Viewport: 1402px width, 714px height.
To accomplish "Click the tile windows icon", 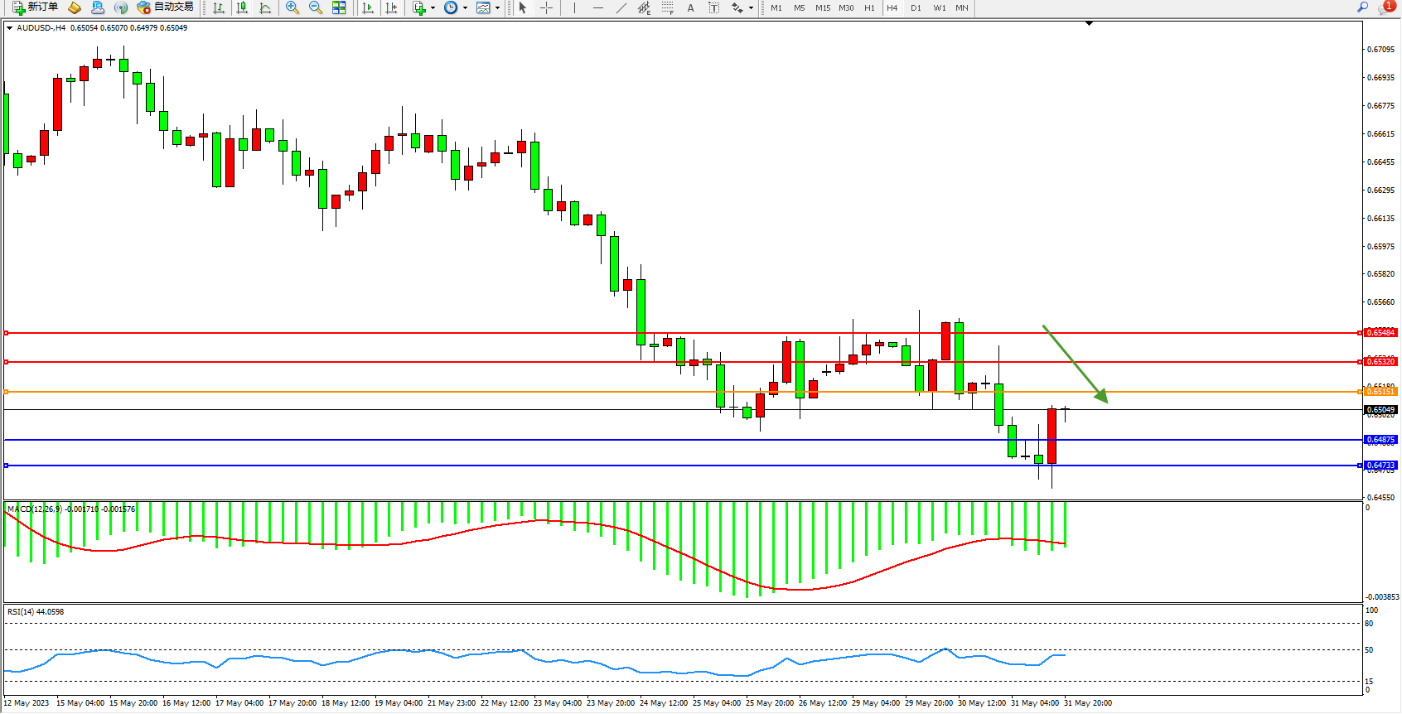I will pyautogui.click(x=339, y=7).
